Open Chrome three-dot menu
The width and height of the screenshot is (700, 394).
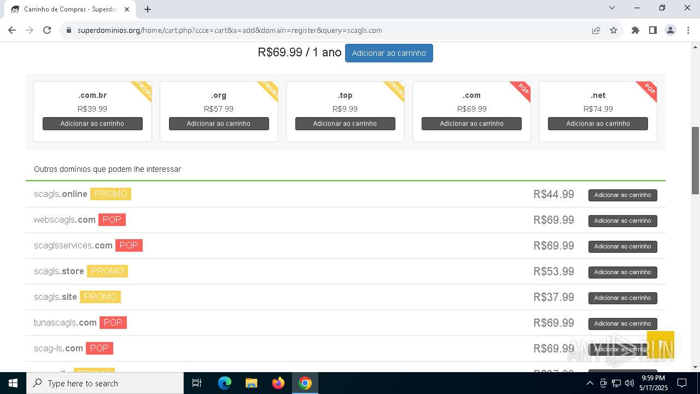point(688,30)
